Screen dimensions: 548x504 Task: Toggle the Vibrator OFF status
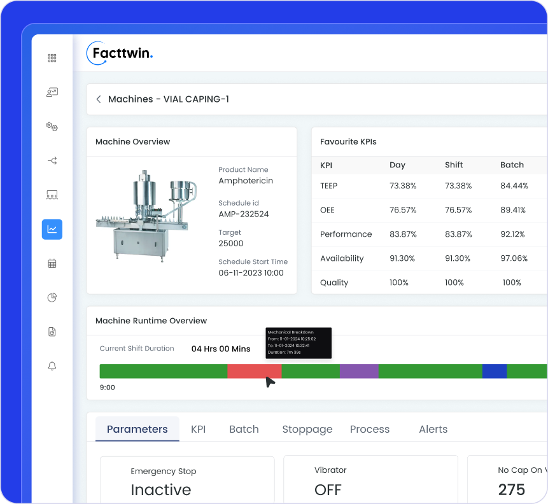[x=328, y=490]
